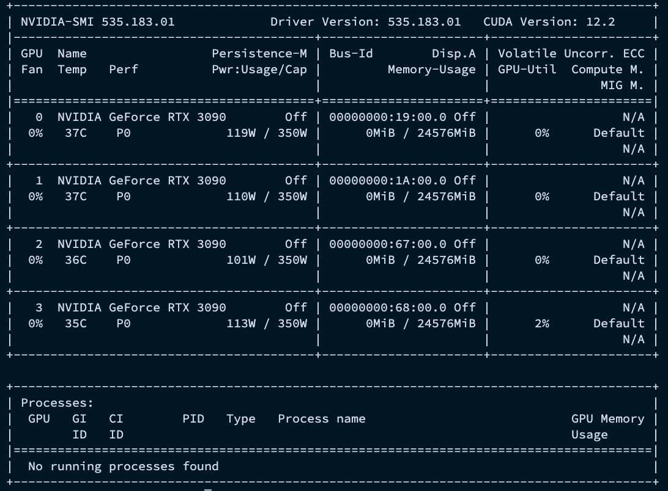The width and height of the screenshot is (668, 491).
Task: Select the Pwr:Usage/Cap header text
Action: point(259,70)
